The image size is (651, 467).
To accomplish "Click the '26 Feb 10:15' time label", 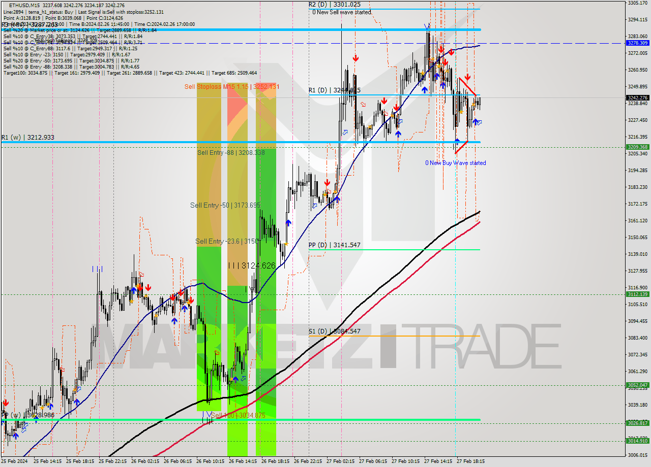I will click(x=211, y=461).
